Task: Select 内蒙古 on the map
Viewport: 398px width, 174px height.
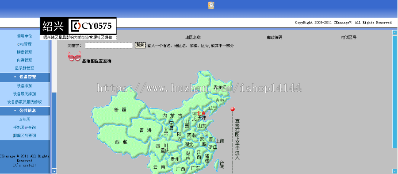Action: (172, 116)
